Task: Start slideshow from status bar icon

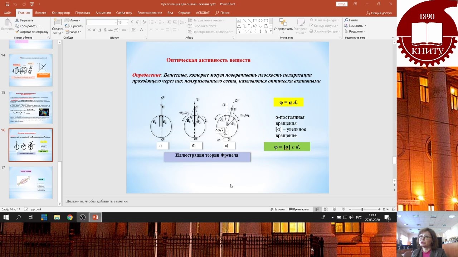Action: (x=343, y=209)
